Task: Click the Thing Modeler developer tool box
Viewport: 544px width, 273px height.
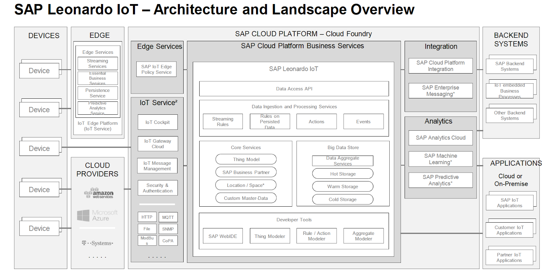Action: point(270,236)
